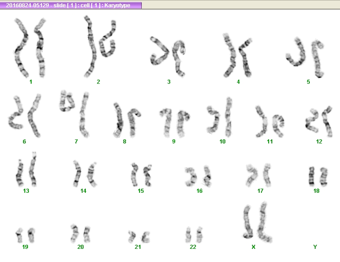Click the chromosome 1 pair image
340x262 pixels.
pos(30,48)
